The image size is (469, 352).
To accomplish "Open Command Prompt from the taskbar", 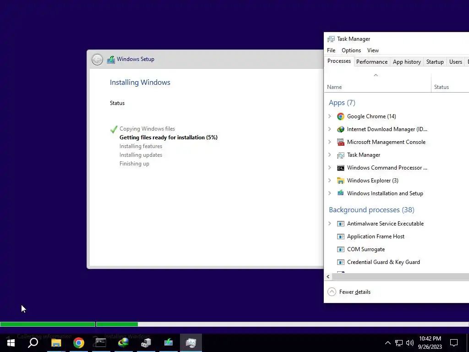I will tap(101, 343).
